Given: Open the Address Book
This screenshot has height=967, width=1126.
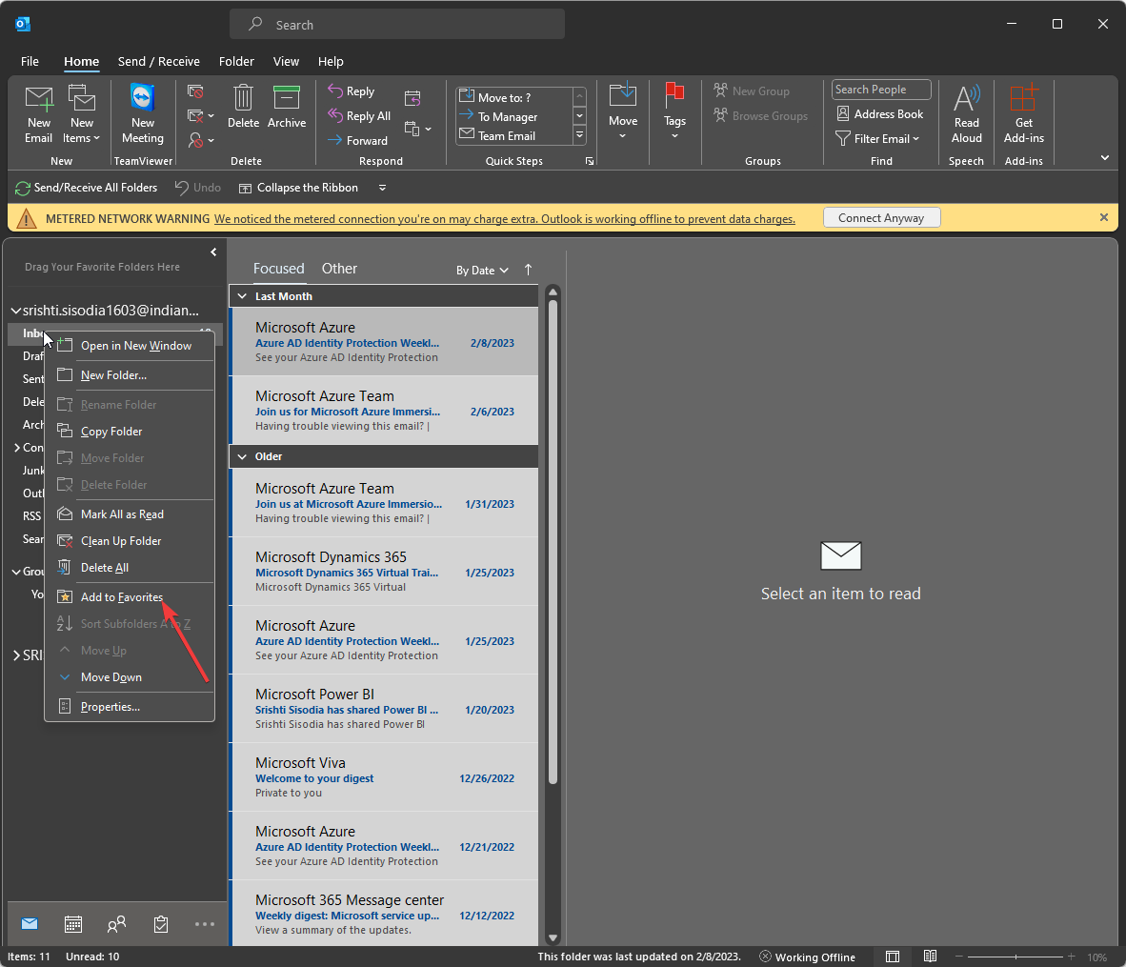Looking at the screenshot, I should (x=879, y=113).
